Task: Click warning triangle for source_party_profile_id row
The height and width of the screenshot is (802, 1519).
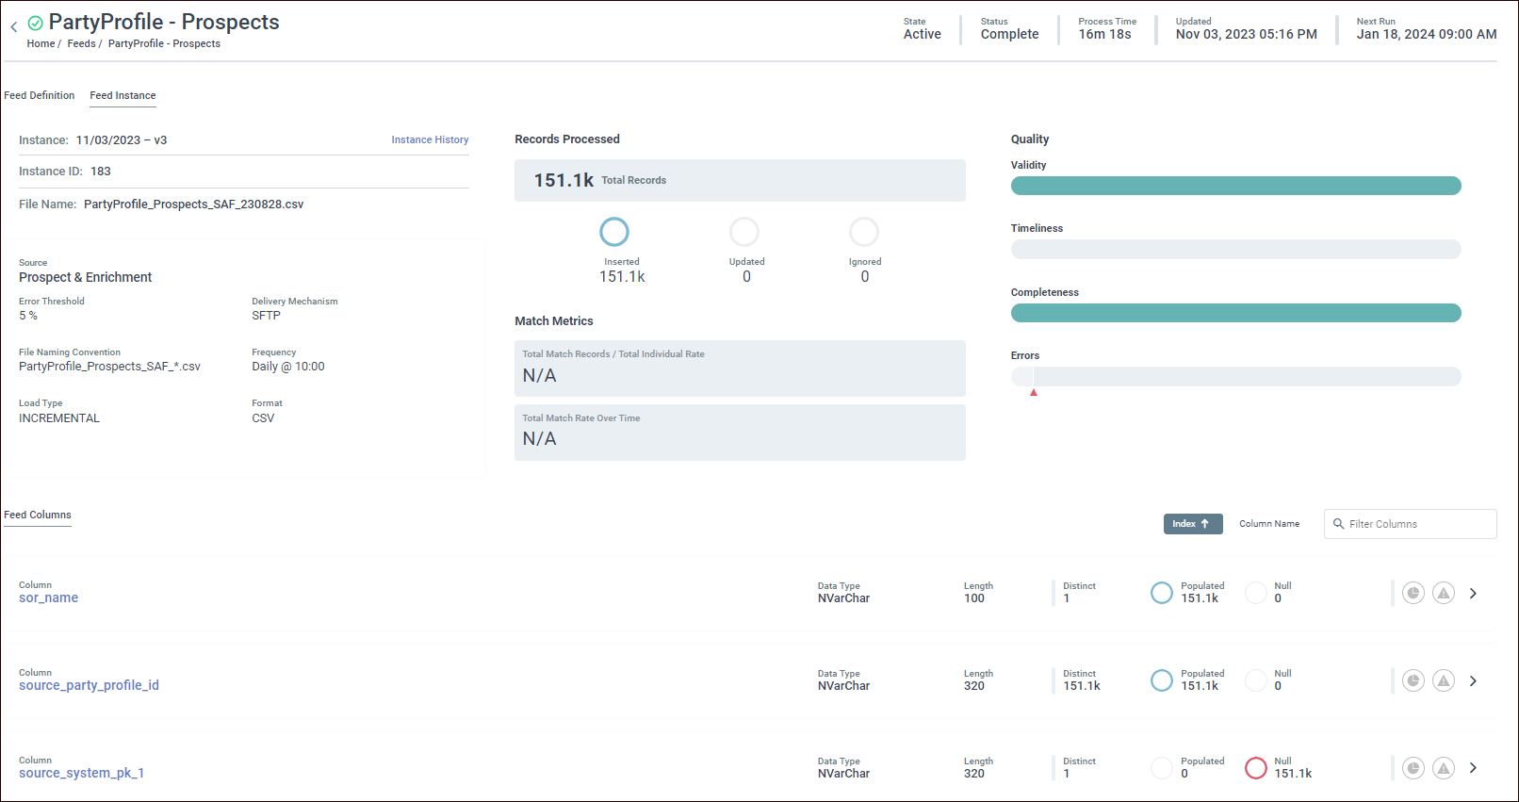Action: click(1443, 680)
